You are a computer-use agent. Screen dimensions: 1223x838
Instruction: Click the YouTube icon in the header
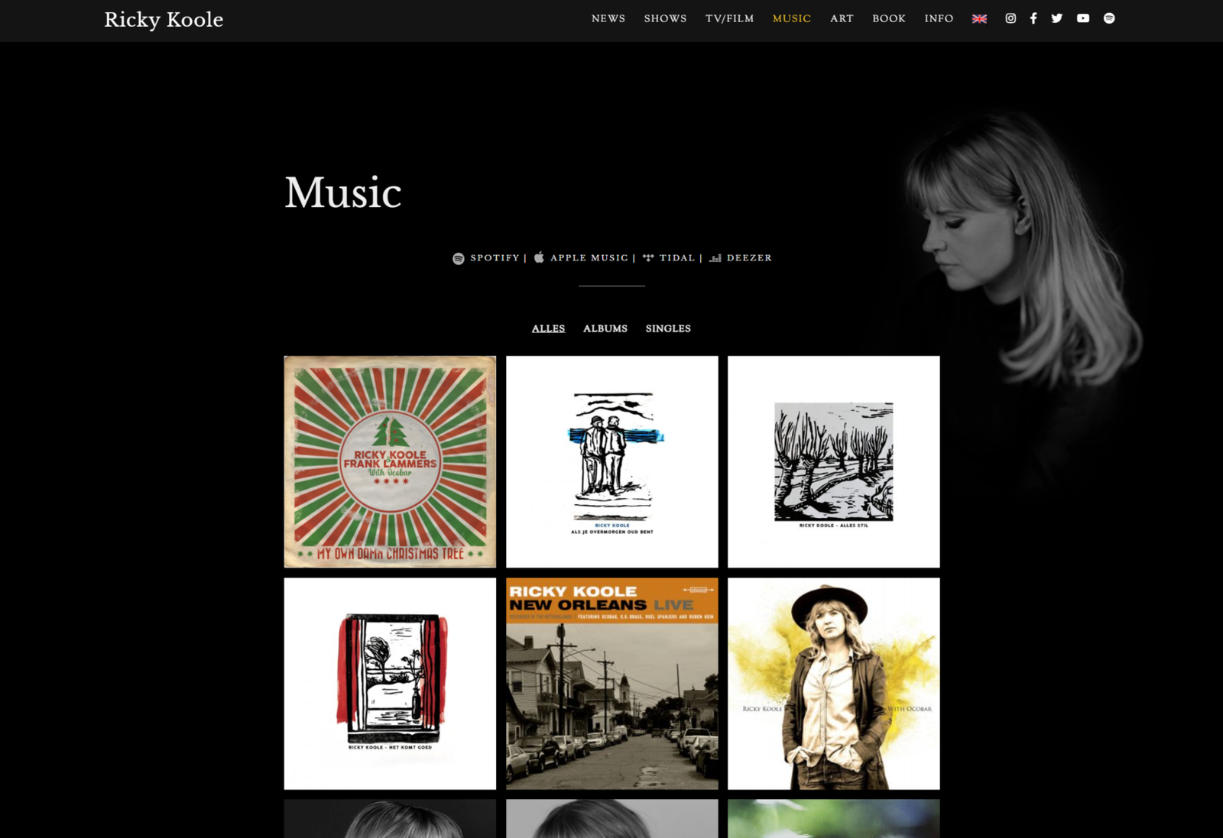(1082, 18)
